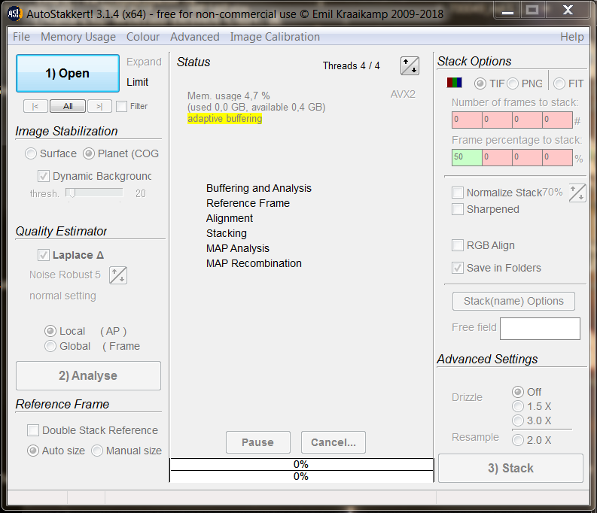Click the Pause button
Image resolution: width=597 pixels, height=513 pixels.
257,442
